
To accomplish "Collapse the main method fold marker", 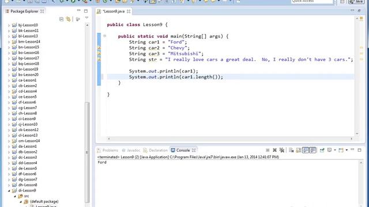I will coord(105,36).
